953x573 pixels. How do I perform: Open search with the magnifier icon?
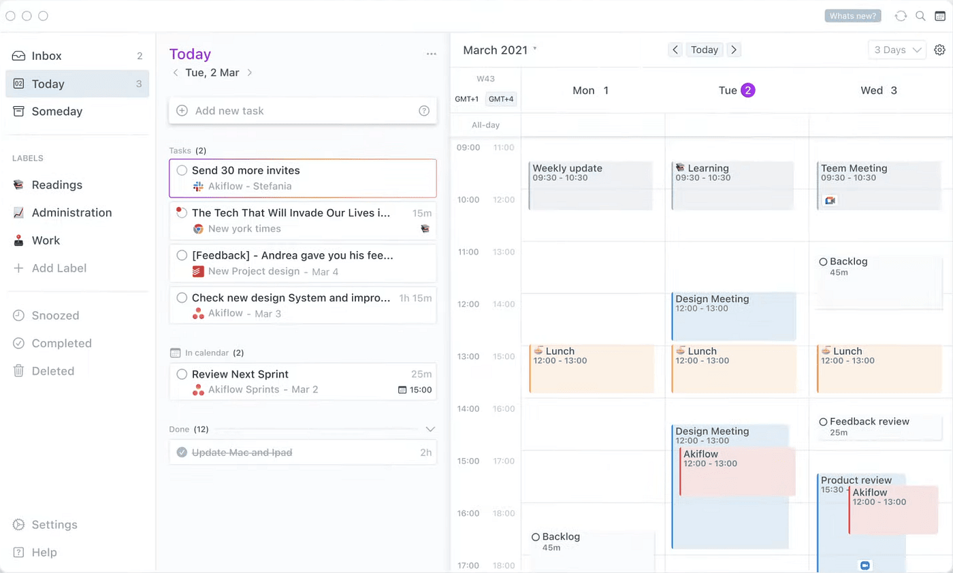(x=920, y=16)
